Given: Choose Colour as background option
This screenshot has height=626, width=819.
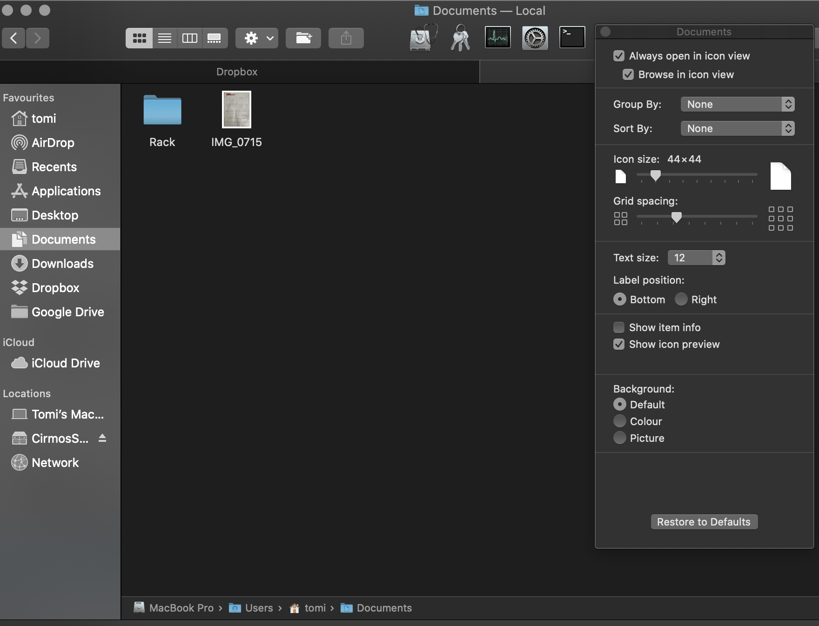Looking at the screenshot, I should 619,421.
